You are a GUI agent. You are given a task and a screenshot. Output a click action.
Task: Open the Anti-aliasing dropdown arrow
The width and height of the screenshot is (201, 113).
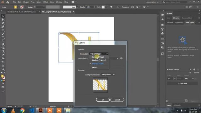[117, 58]
